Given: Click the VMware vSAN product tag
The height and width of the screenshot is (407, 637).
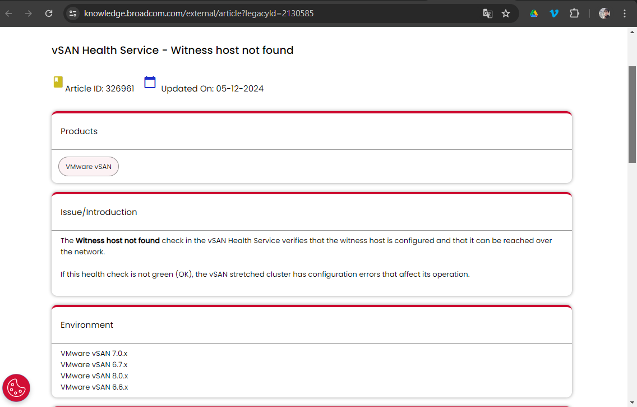Looking at the screenshot, I should pyautogui.click(x=89, y=167).
